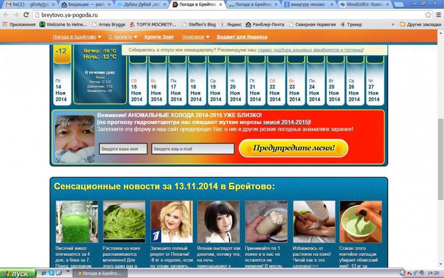Expand the Погода в Брейтово dropdown menu

click(77, 37)
